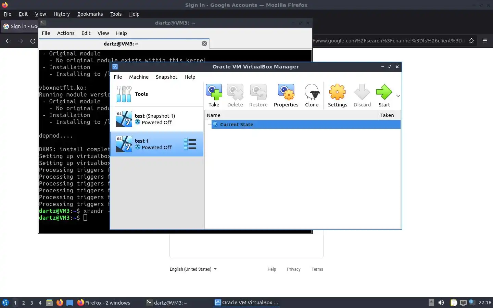
Task: Reload the page in Firefox
Action: (x=33, y=41)
